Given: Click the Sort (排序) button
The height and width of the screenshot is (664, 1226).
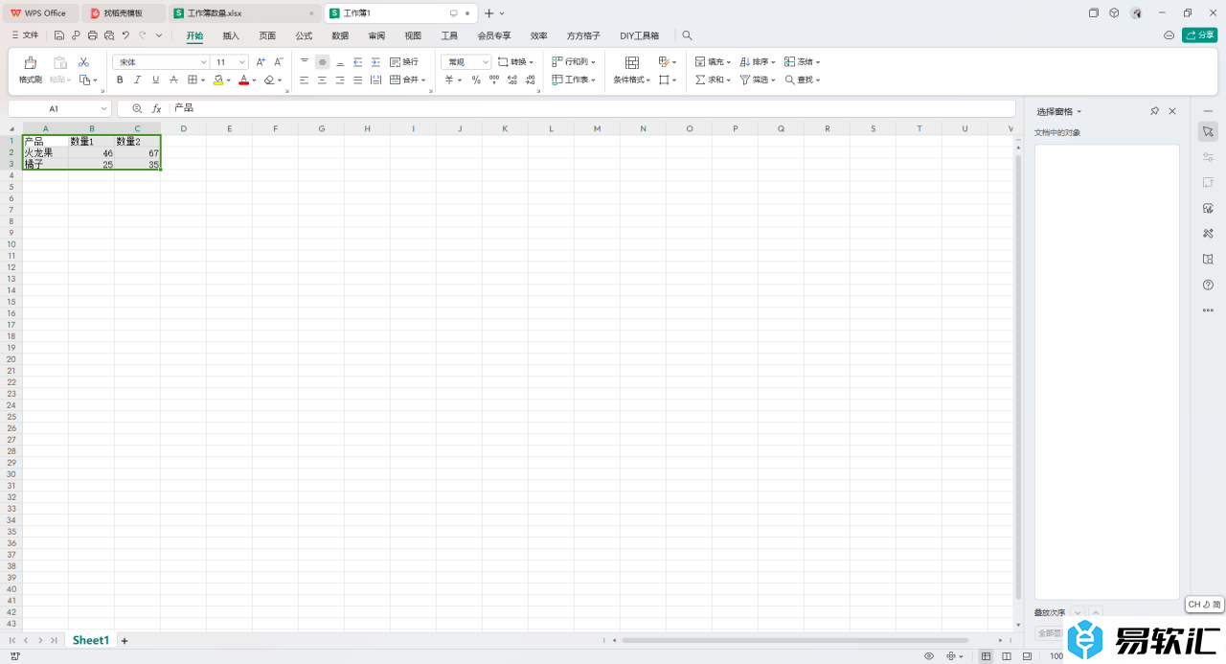Looking at the screenshot, I should (x=758, y=61).
